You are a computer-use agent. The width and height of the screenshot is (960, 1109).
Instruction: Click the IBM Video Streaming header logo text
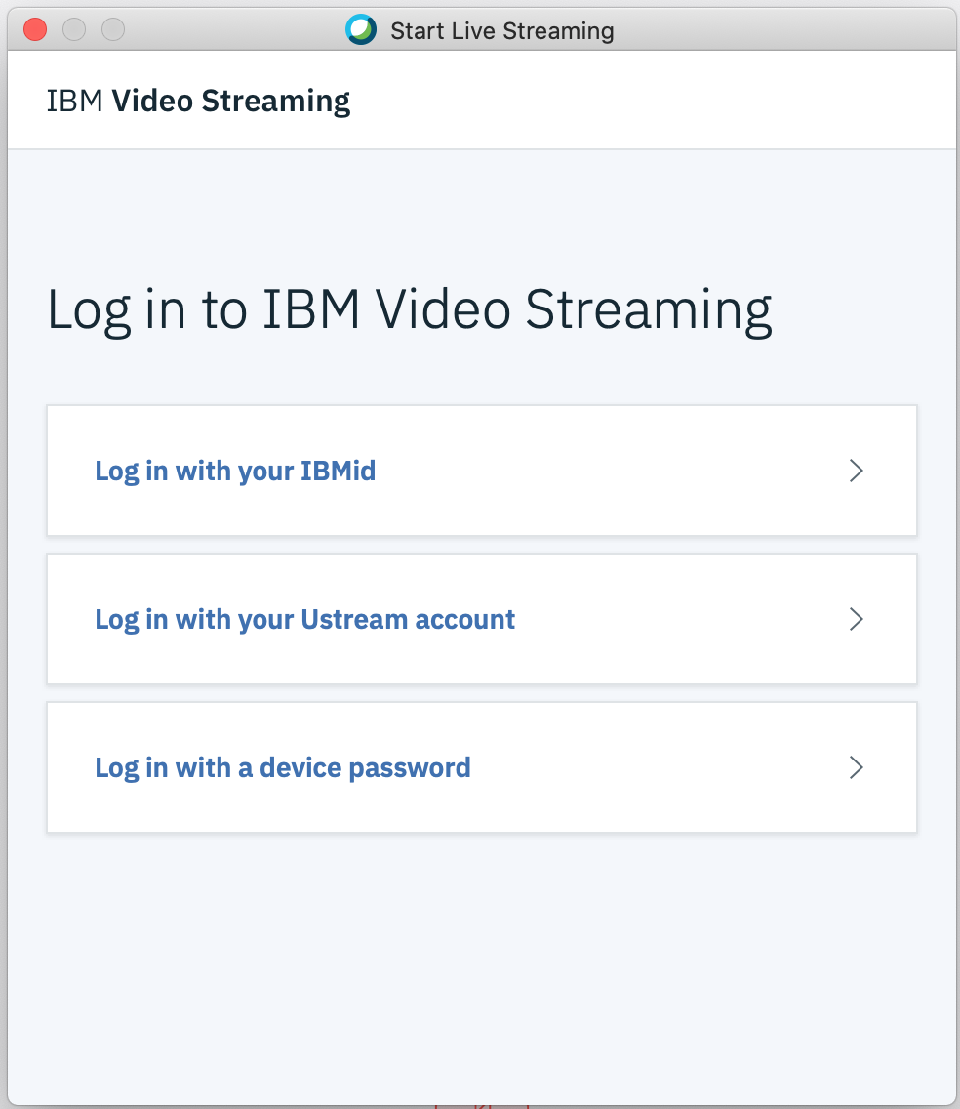(x=198, y=101)
